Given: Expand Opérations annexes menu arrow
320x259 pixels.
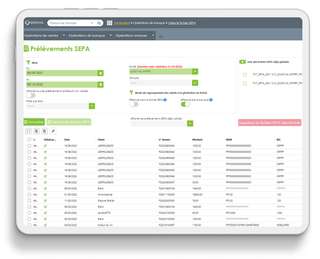Looking at the screenshot, I should 153,35.
